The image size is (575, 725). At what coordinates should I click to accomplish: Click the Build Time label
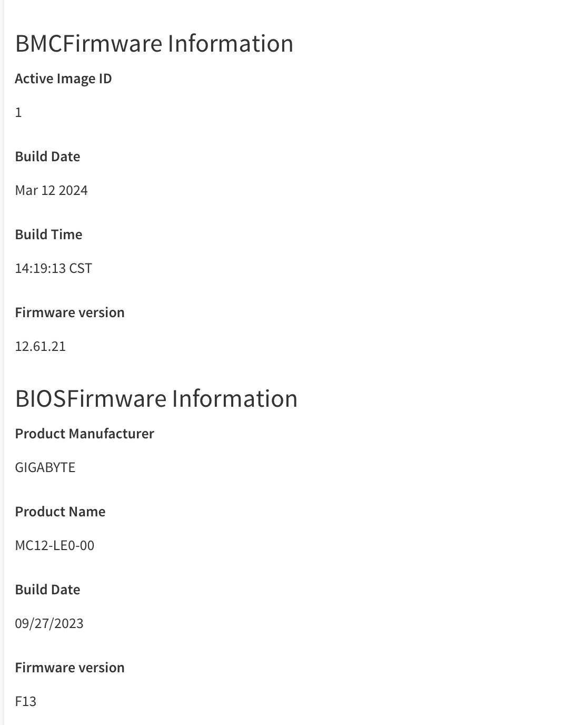(48, 234)
